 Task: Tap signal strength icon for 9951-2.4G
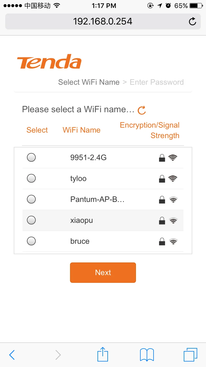[173, 158]
